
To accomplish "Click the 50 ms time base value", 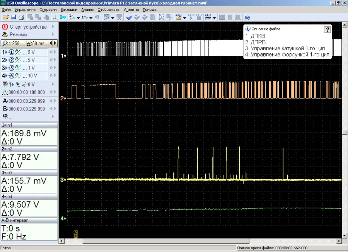I will [x=38, y=43].
